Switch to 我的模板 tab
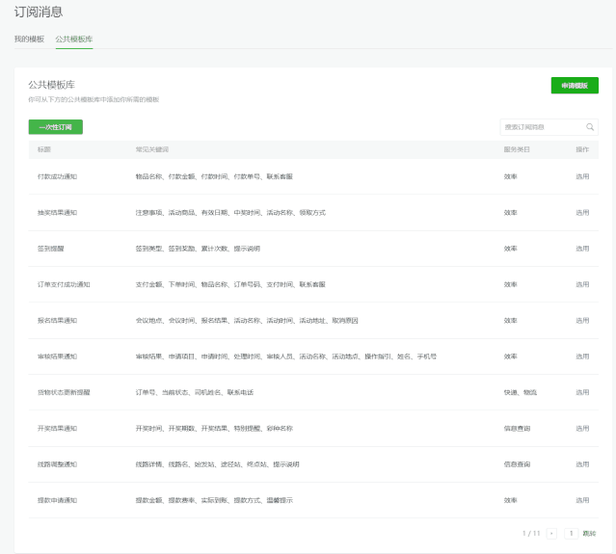Image resolution: width=616 pixels, height=554 pixels. [x=29, y=39]
